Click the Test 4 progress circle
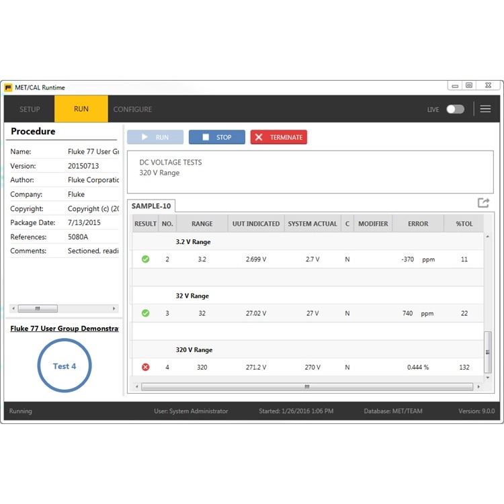Screen dimensions: 504x504 pos(65,366)
